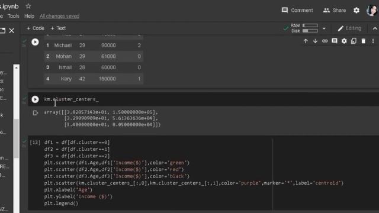
Task: Click income value 60000 in Ismail row
Action: (x=108, y=67)
